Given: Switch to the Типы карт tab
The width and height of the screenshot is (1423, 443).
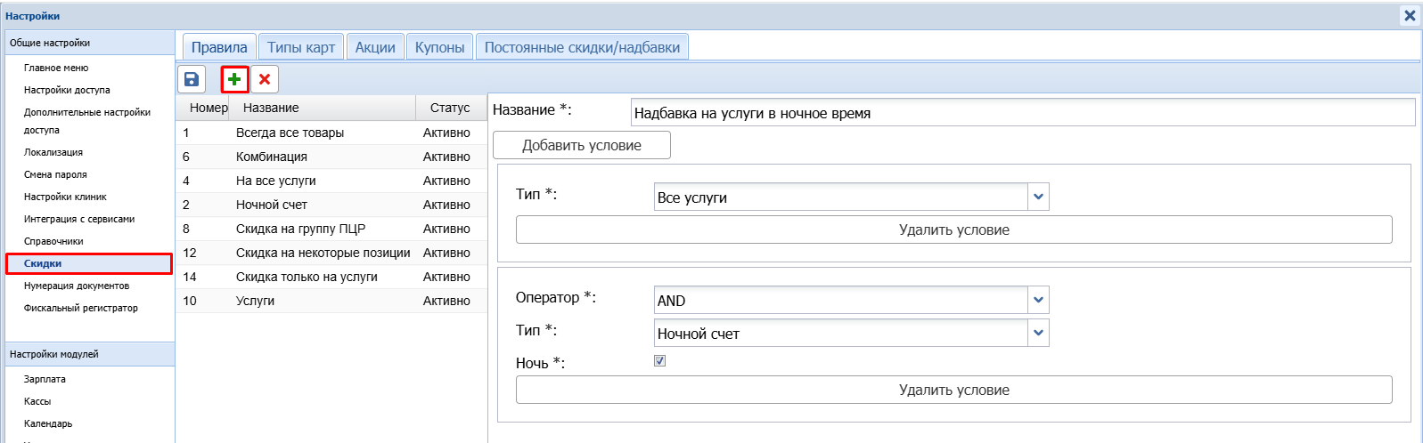Looking at the screenshot, I should pos(301,47).
